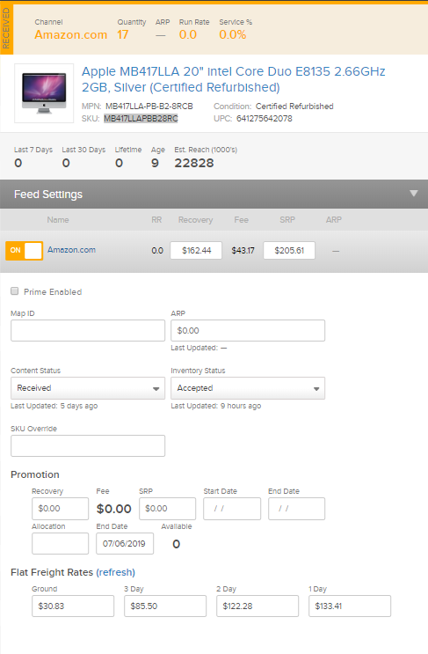Edit the SRP $205.61 field
The height and width of the screenshot is (654, 428).
(x=289, y=250)
